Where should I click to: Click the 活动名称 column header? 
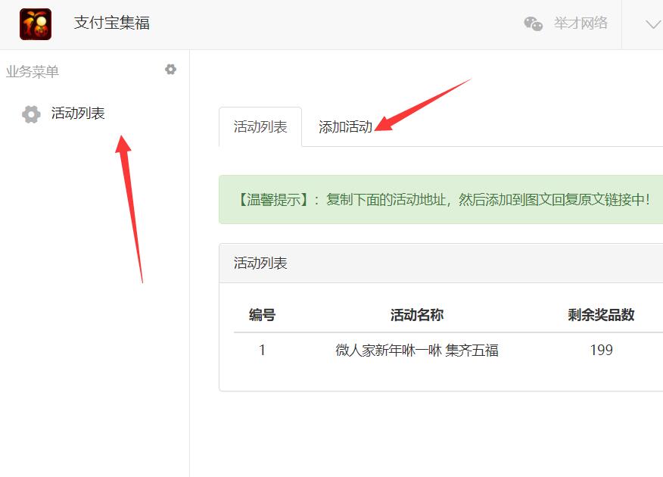pyautogui.click(x=416, y=315)
